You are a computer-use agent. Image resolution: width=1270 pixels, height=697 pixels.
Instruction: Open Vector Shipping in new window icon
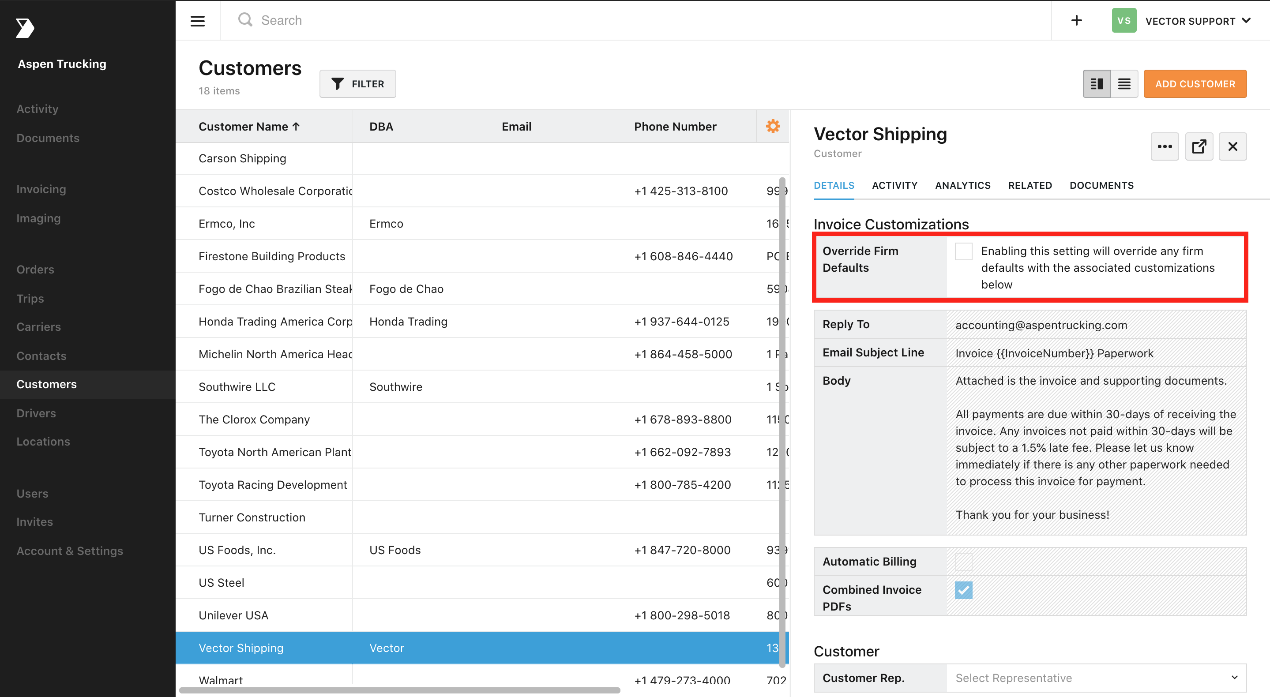tap(1199, 146)
